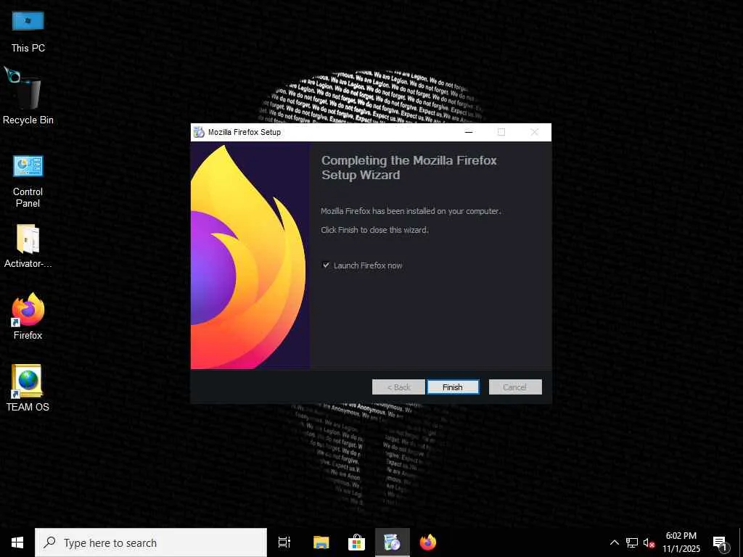Uncheck Launch Firefox now checkbox
This screenshot has height=557, width=743.
[x=326, y=265]
